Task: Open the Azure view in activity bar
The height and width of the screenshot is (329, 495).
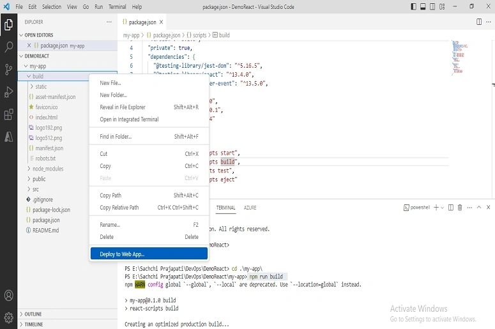Action: [8, 137]
